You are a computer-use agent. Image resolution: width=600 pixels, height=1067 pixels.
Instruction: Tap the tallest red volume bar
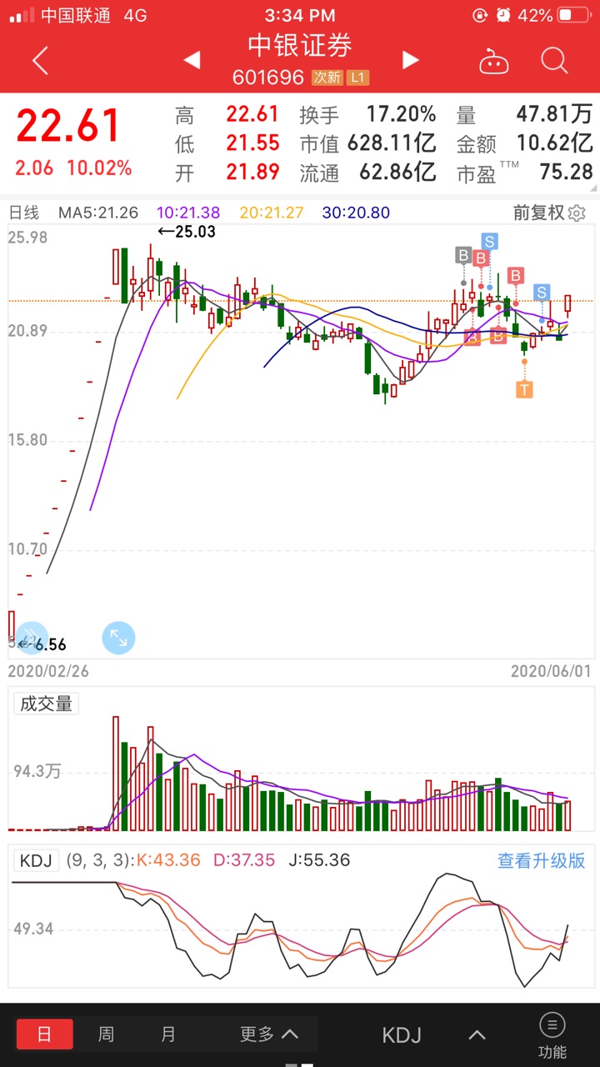pyautogui.click(x=116, y=774)
